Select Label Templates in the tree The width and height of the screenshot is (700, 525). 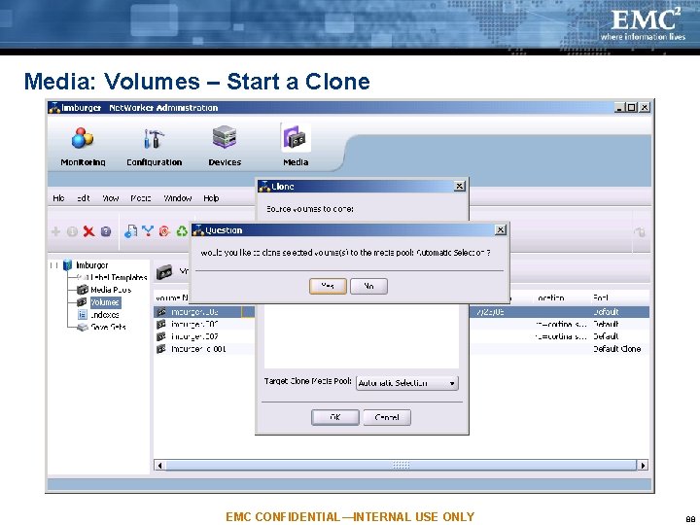pyautogui.click(x=119, y=277)
